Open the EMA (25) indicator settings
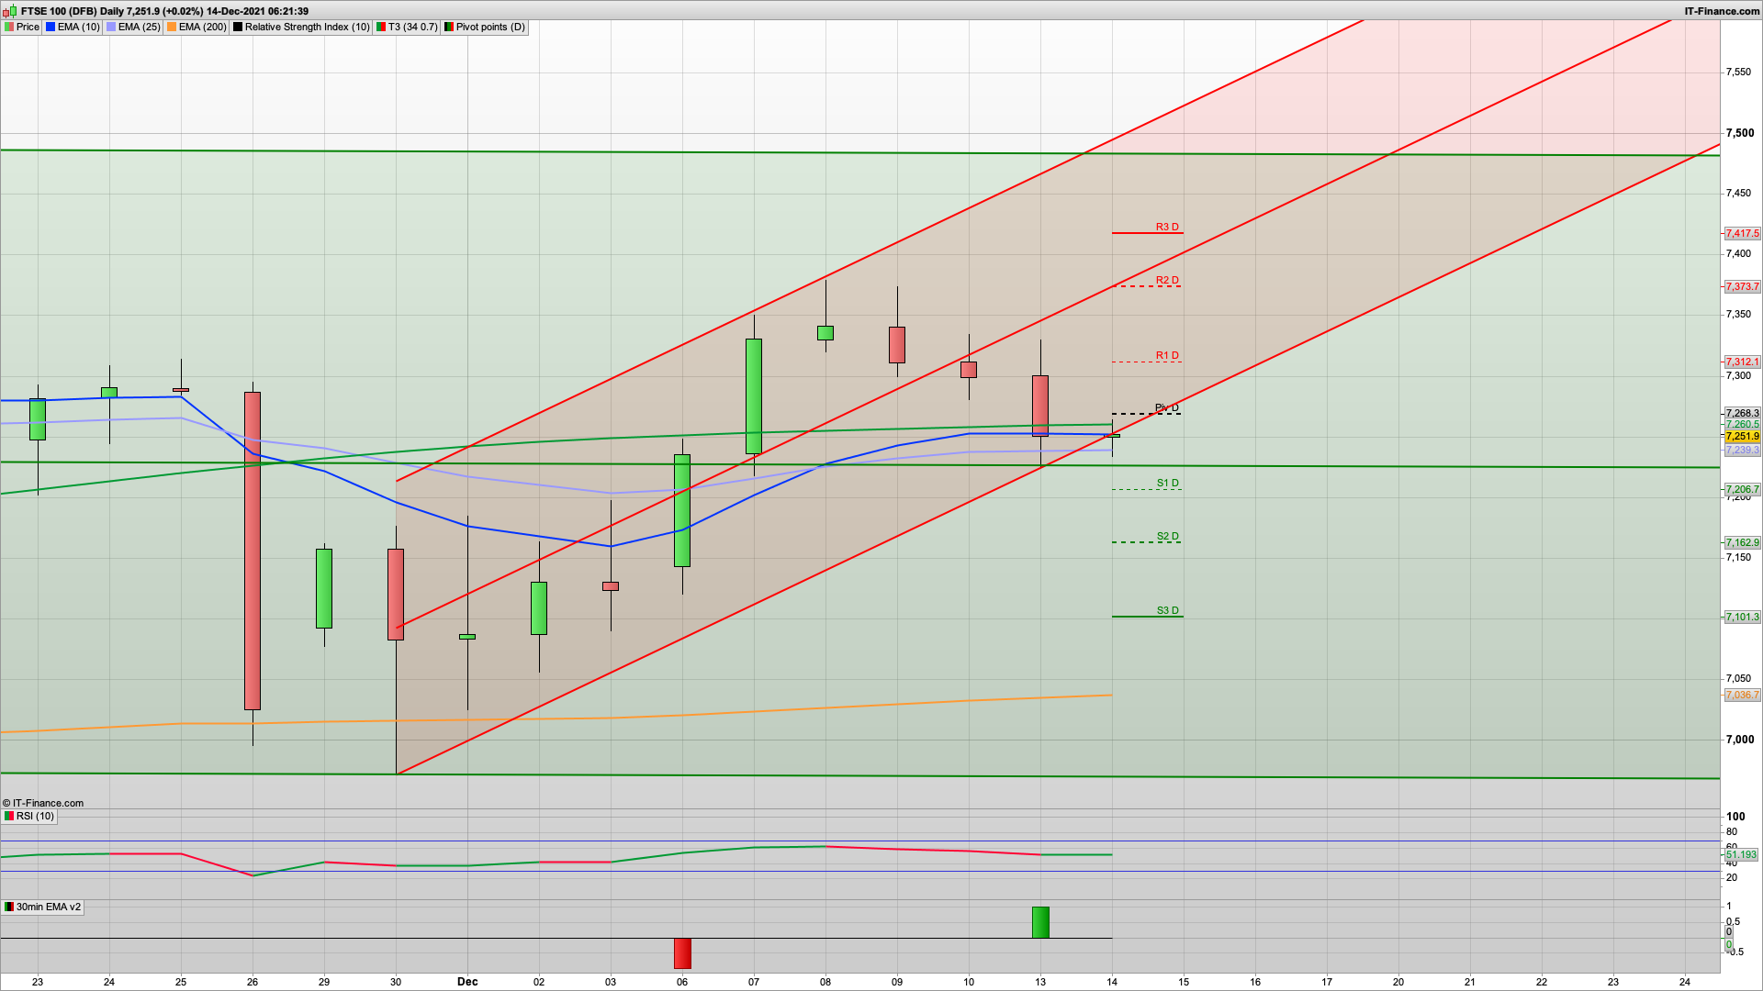The width and height of the screenshot is (1763, 991). (134, 27)
